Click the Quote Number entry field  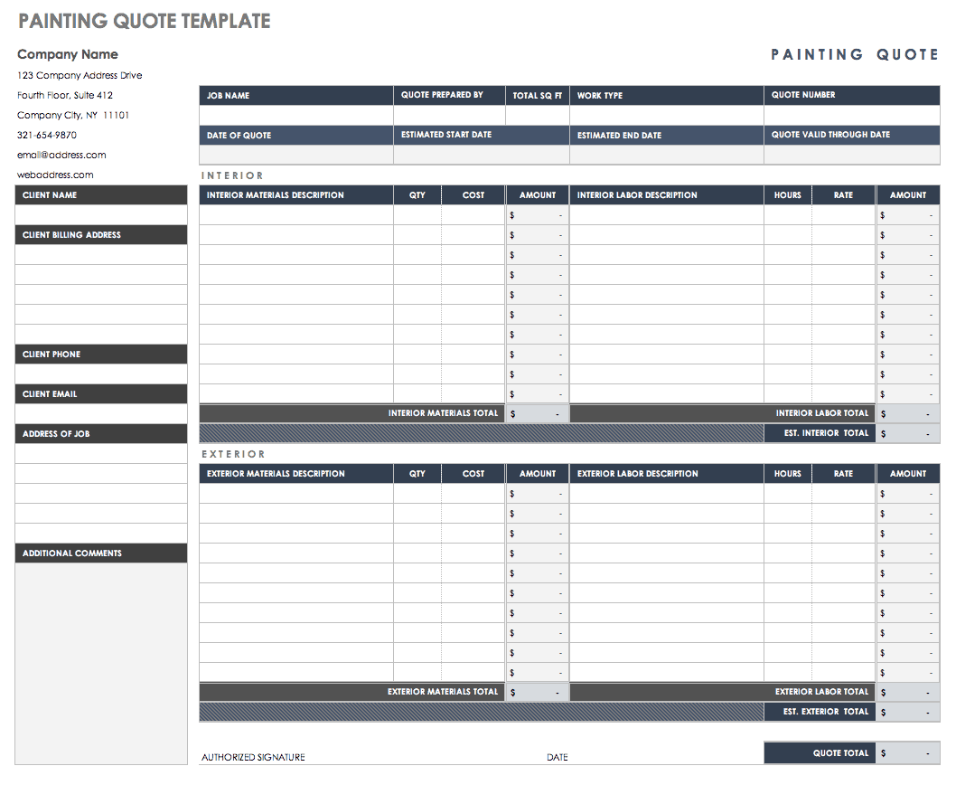point(851,115)
